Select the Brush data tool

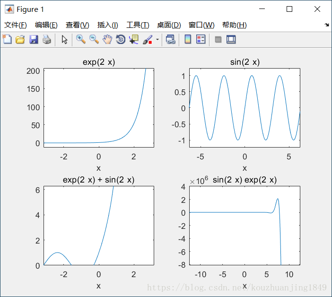point(148,40)
